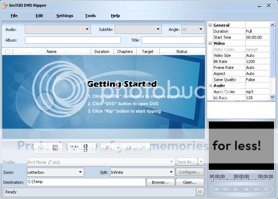The height and width of the screenshot is (199, 278).
Task: Click the Status column header
Action: pos(182,52)
